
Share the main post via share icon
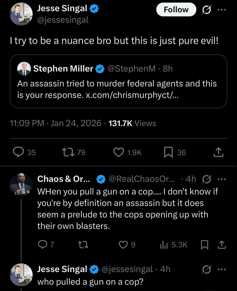(x=218, y=152)
